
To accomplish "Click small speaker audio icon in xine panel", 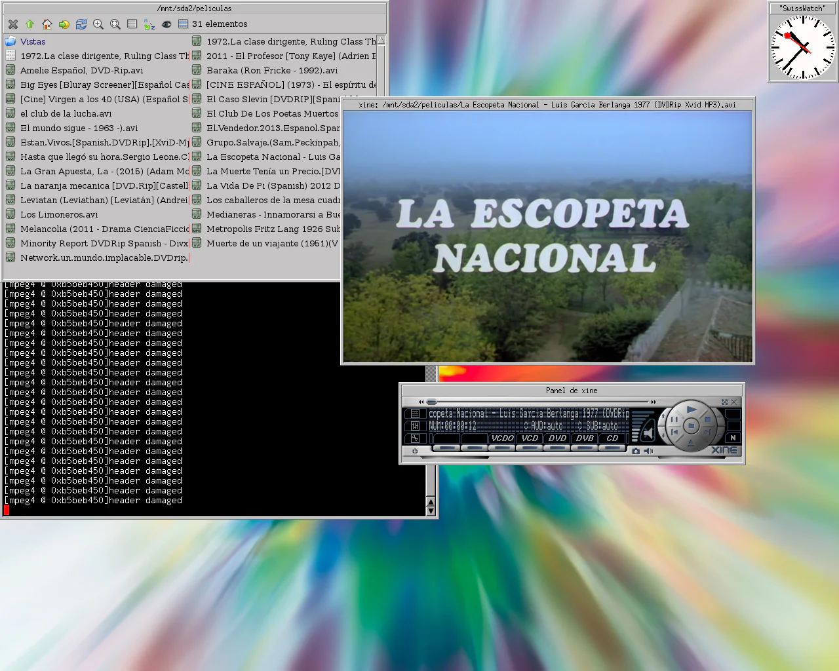I will (648, 451).
